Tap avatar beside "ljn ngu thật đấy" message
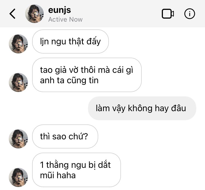Viewport: 205px width, 190px height. [18, 44]
